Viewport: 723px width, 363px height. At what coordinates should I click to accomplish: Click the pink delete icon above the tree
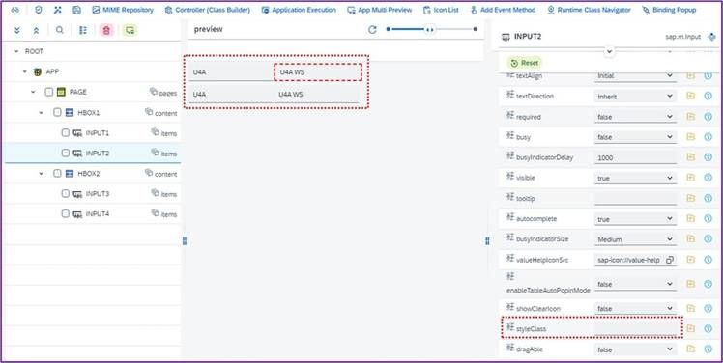point(106,30)
